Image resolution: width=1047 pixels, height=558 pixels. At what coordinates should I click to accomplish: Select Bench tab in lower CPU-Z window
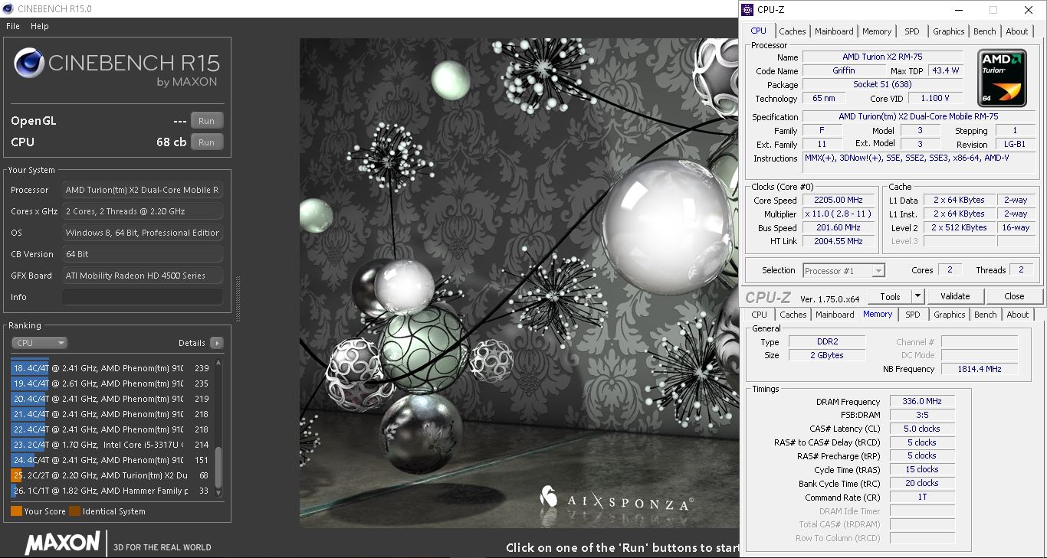click(x=986, y=315)
